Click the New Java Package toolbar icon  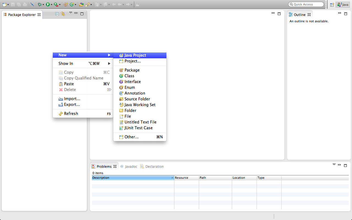pos(65,4)
